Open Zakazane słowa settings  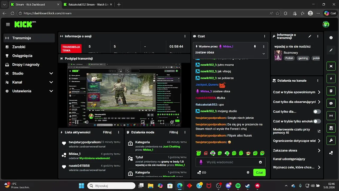pyautogui.click(x=297, y=150)
